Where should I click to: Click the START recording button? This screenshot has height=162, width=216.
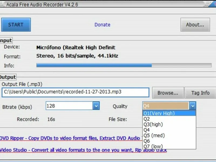pyautogui.click(x=16, y=25)
